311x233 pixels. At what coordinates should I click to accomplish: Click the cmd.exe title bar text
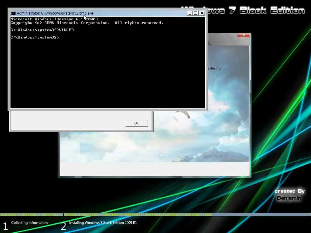[55, 13]
